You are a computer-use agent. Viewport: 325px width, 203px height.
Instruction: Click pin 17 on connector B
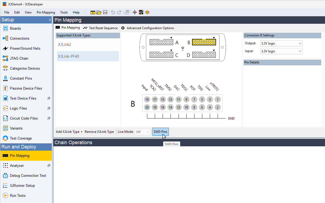pyautogui.click(x=155, y=100)
